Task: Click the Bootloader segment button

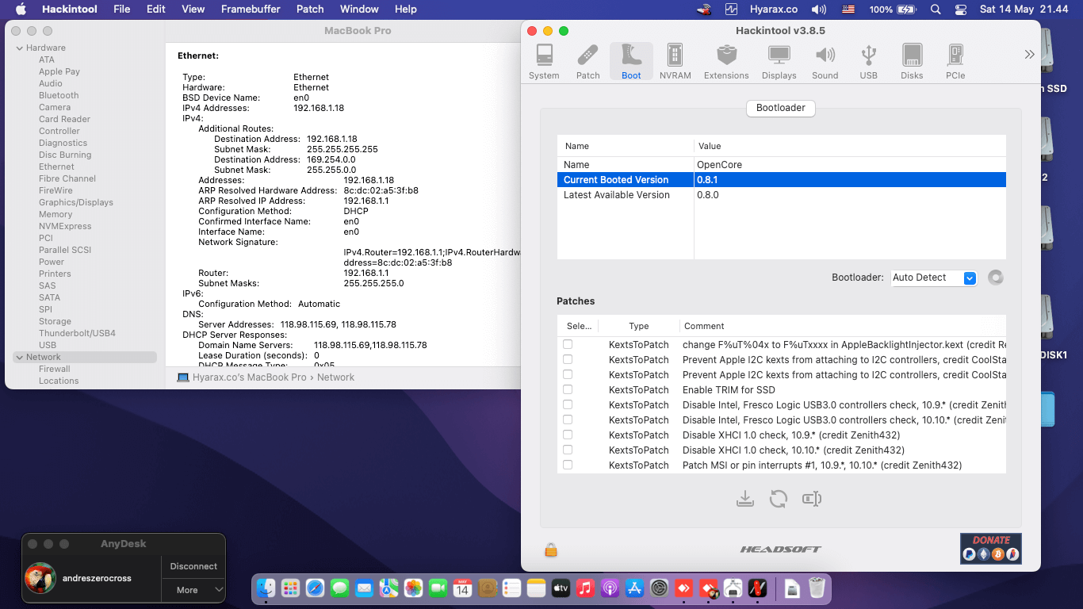Action: (x=781, y=108)
